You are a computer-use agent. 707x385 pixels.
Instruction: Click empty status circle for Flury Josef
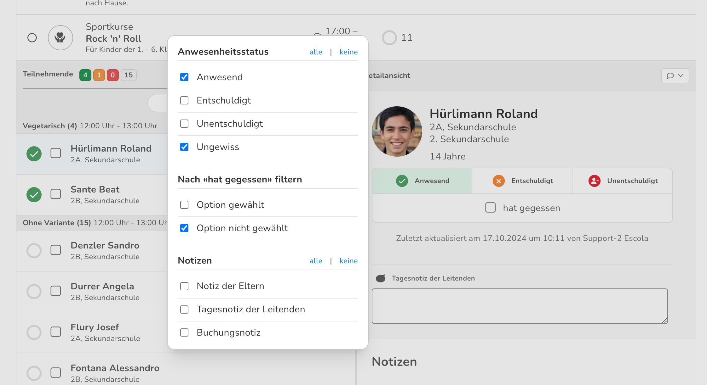click(34, 332)
